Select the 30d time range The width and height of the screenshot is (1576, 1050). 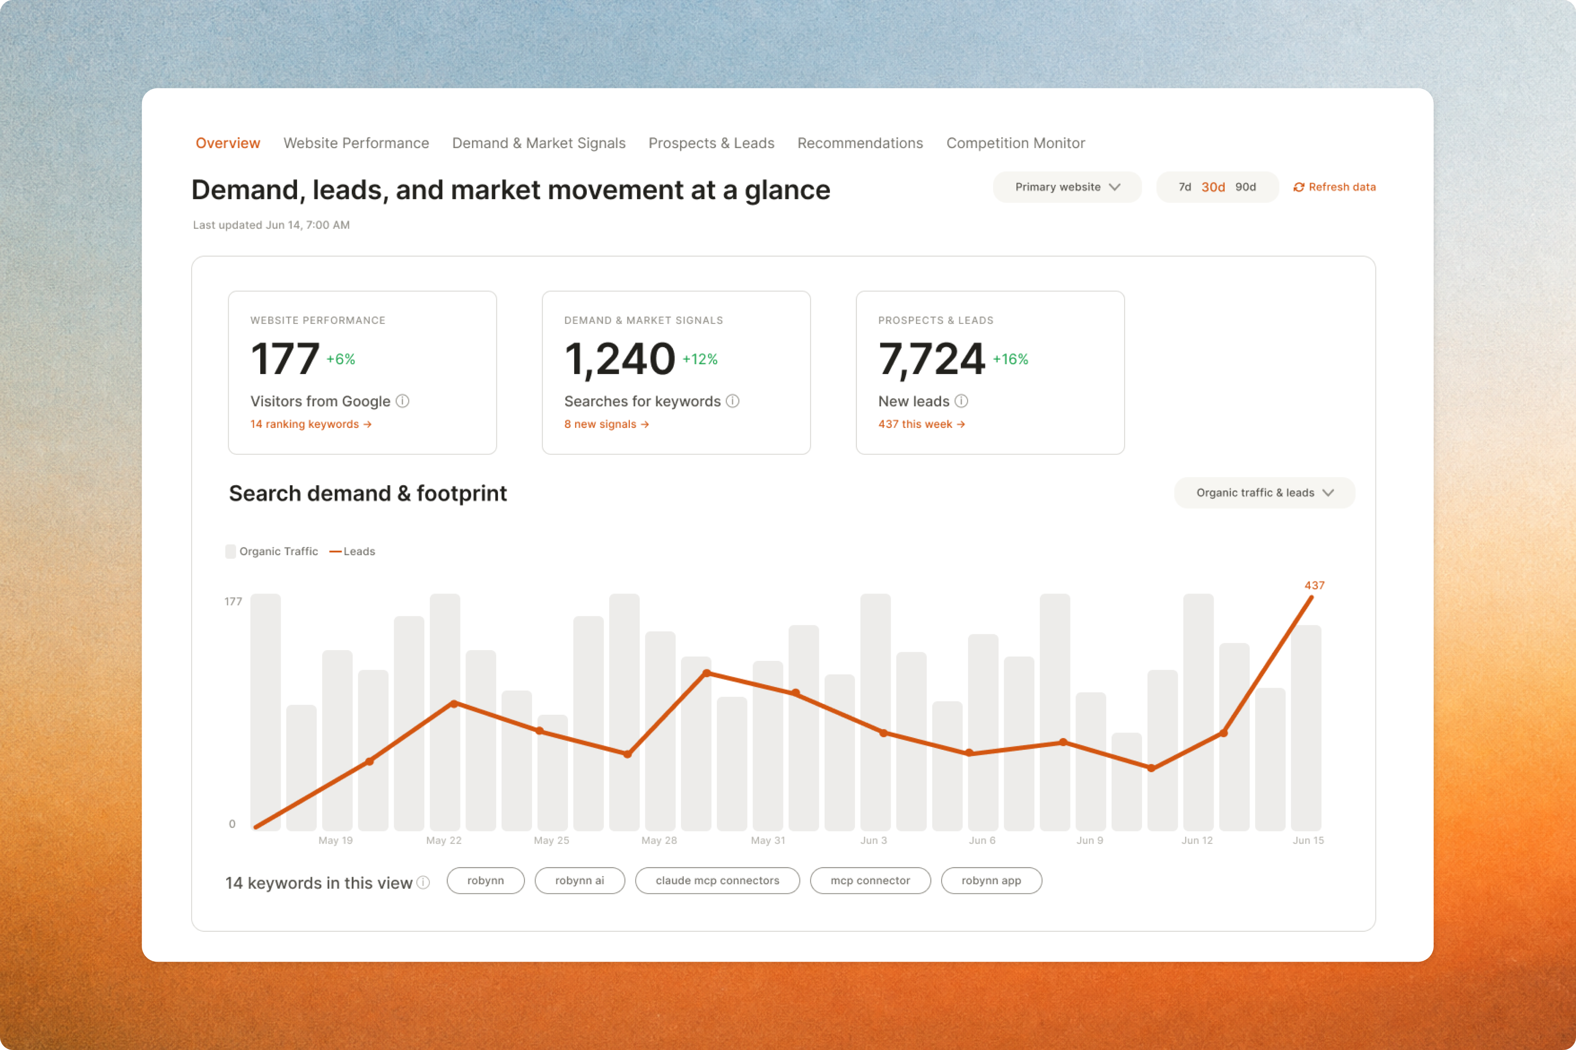point(1213,187)
